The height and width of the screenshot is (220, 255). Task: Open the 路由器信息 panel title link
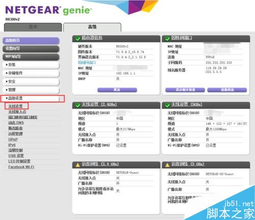click(x=92, y=38)
